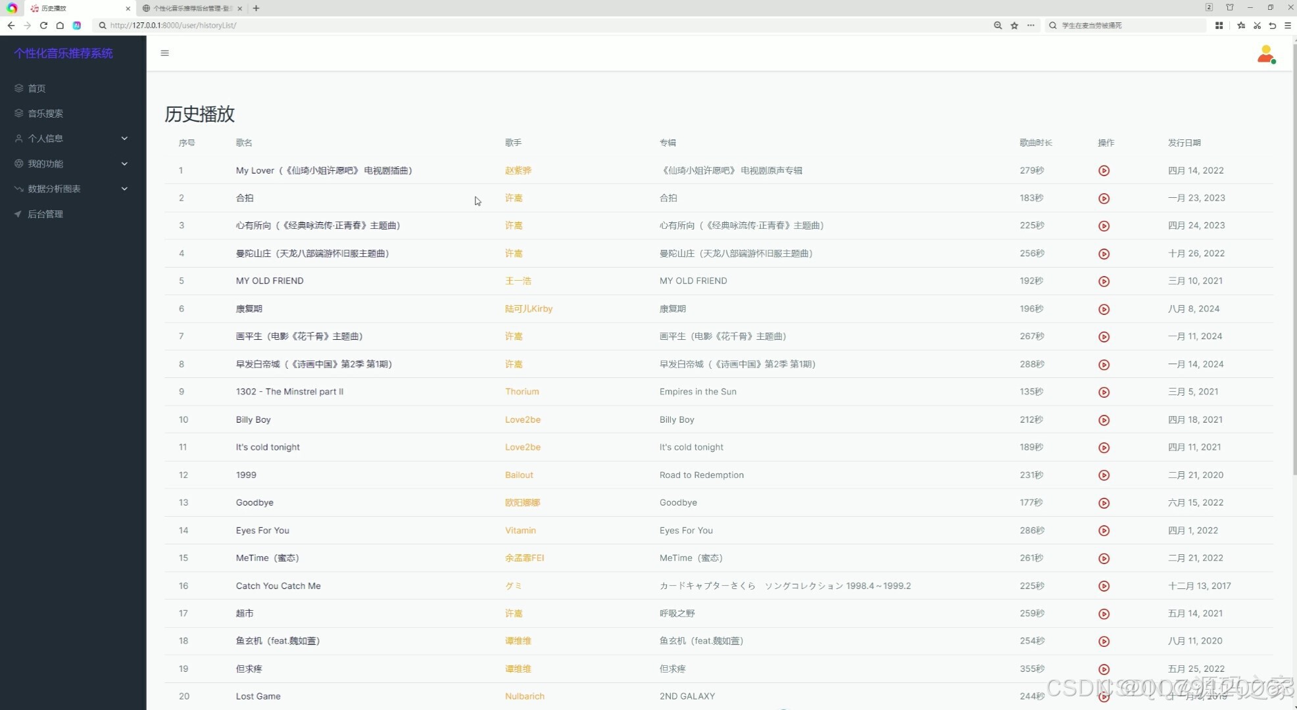This screenshot has height=710, width=1297.
Task: Open 后台管理 sidebar item
Action: tap(45, 214)
